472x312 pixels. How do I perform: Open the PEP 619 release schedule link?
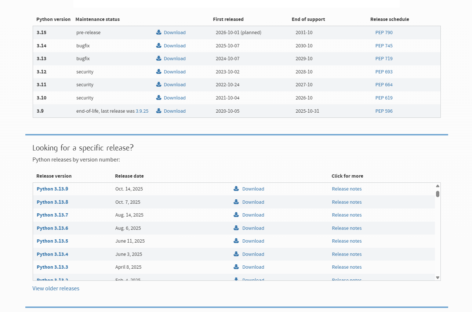coord(384,98)
